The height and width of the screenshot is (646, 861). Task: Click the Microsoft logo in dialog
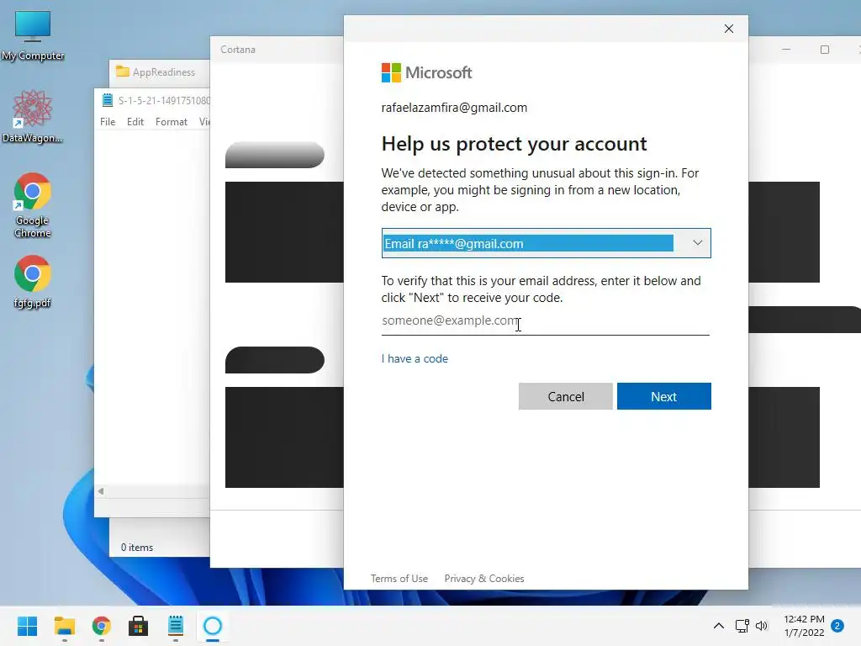tap(426, 72)
